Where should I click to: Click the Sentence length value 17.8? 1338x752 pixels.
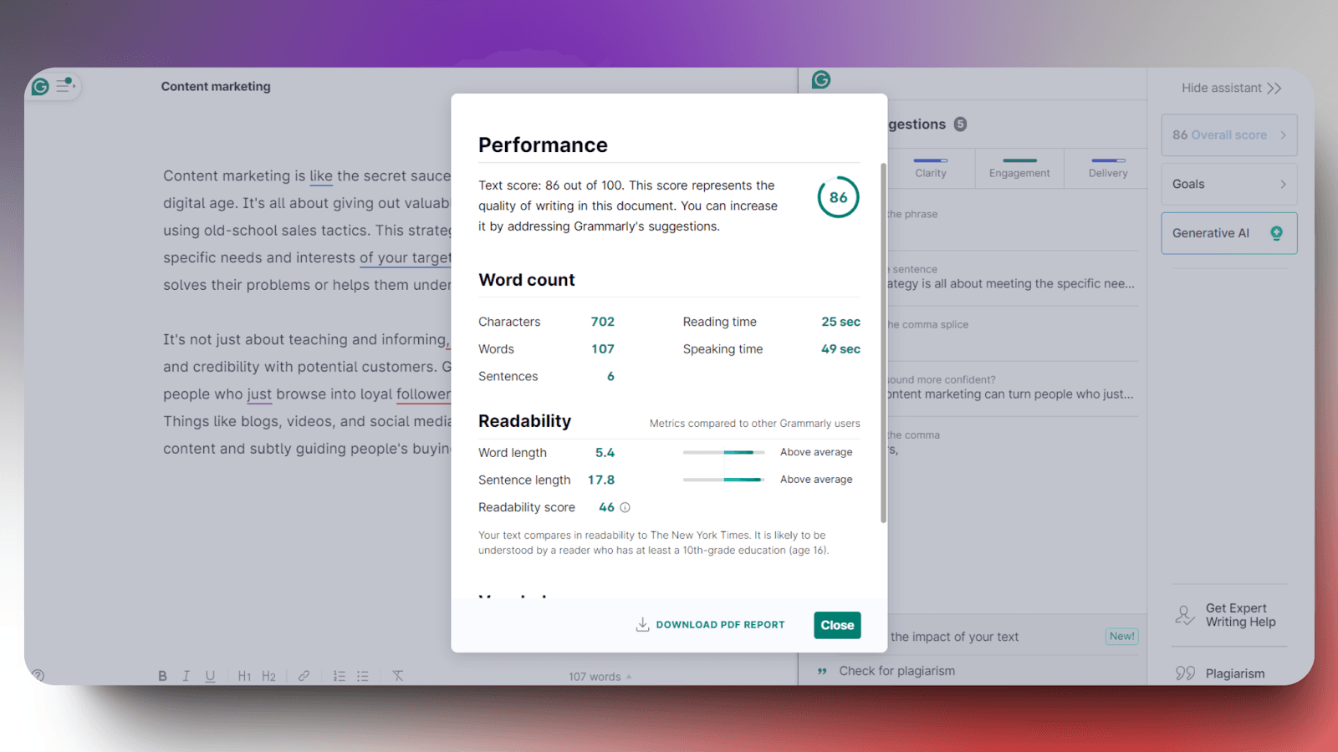[x=601, y=480]
